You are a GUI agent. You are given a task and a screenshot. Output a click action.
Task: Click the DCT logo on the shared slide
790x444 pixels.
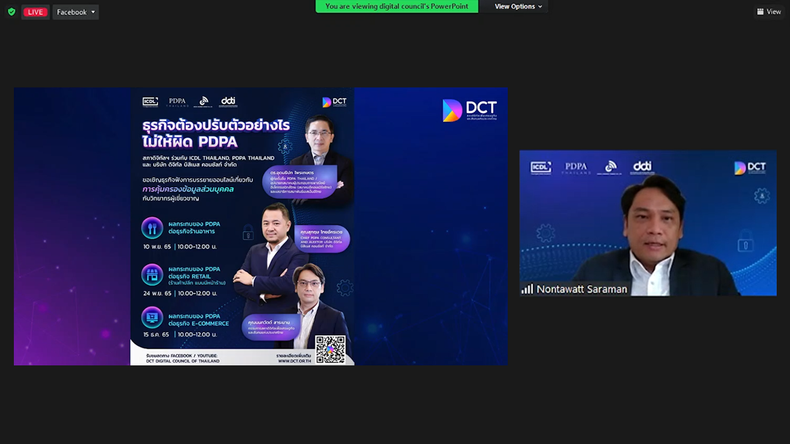[x=470, y=110]
